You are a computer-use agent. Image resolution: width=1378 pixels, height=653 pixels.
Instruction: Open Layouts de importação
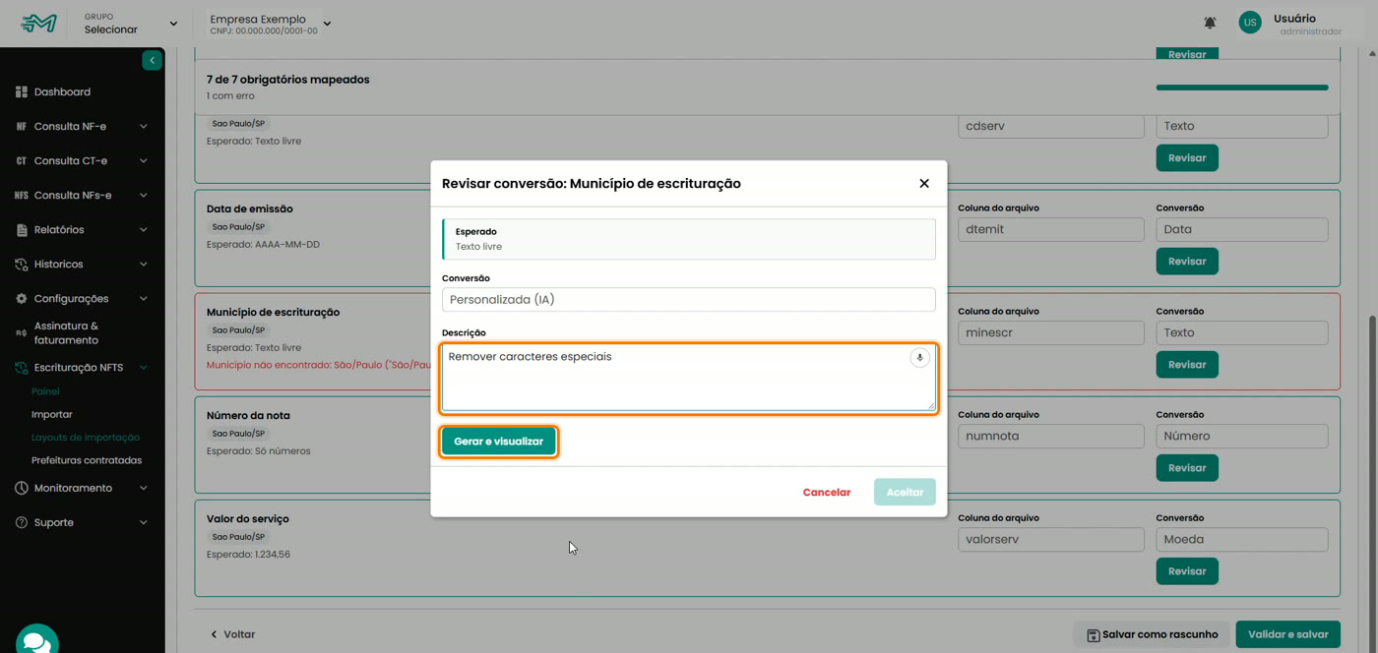(x=86, y=438)
